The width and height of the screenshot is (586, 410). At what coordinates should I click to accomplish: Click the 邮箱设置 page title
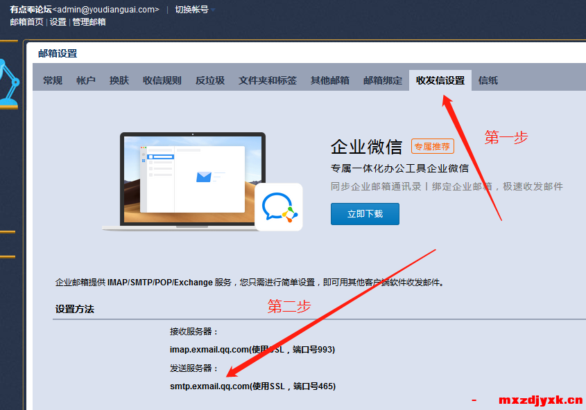(x=58, y=53)
